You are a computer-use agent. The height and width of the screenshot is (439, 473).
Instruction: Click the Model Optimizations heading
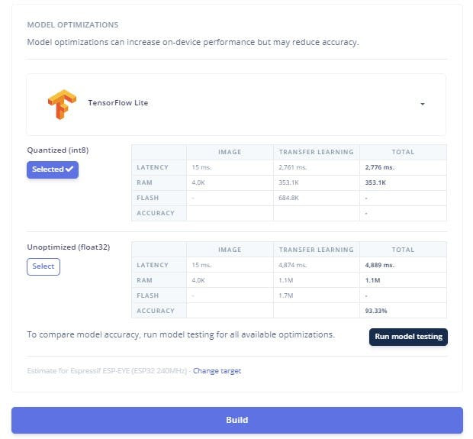click(x=72, y=25)
